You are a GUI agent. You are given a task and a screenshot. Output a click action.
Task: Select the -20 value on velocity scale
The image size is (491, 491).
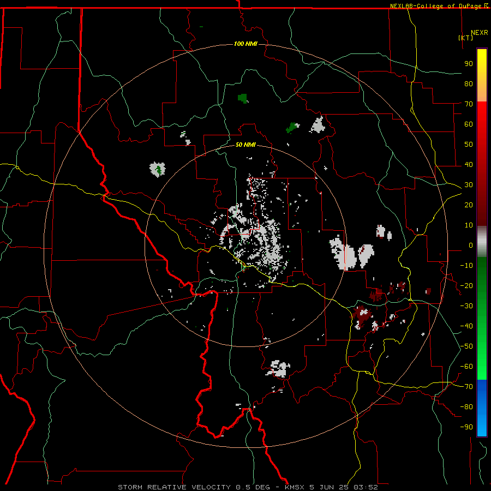pos(466,285)
